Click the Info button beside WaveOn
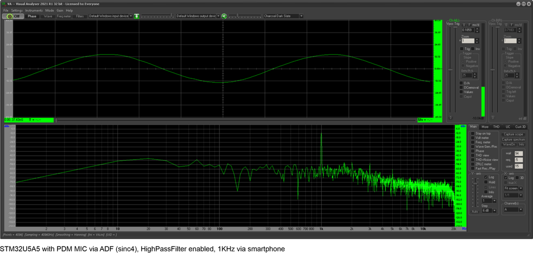Image resolution: width=533 pixels, height=253 pixels. click(x=521, y=145)
